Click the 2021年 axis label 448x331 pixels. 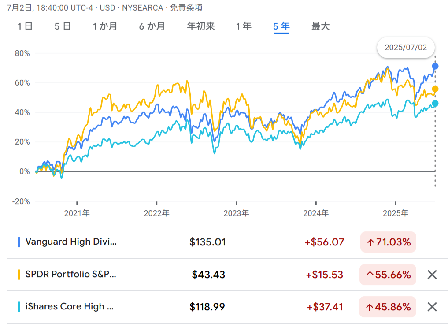(x=77, y=213)
